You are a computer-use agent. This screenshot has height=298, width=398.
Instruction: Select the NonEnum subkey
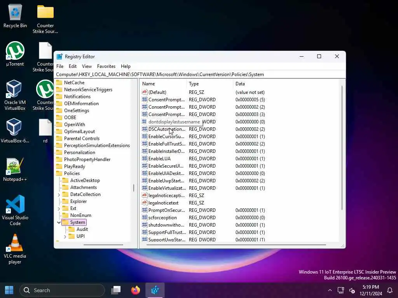coord(81,215)
